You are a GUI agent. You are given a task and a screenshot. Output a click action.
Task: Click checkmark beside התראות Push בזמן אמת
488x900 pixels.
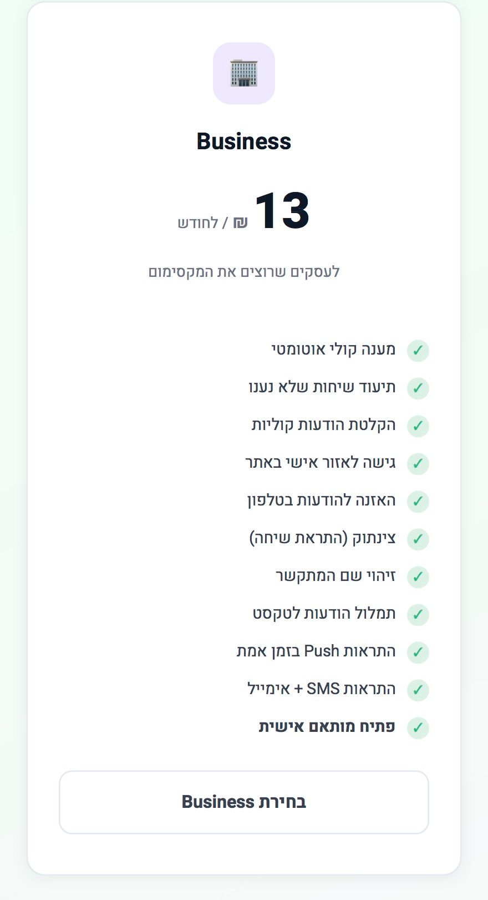pos(418,652)
